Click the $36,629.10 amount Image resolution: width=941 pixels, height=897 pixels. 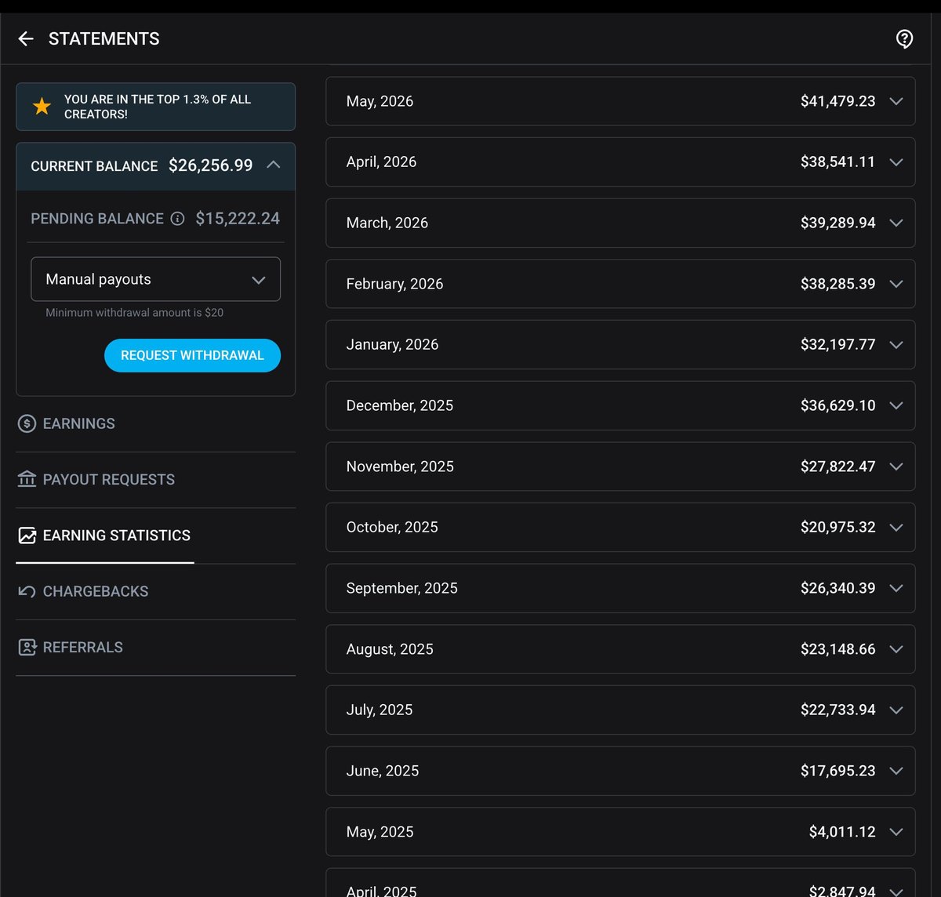point(837,405)
